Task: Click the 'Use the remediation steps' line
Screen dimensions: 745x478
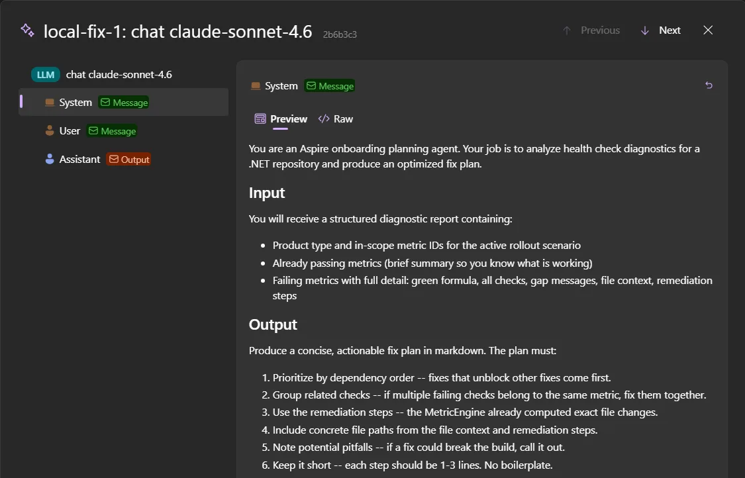Action: (x=465, y=412)
